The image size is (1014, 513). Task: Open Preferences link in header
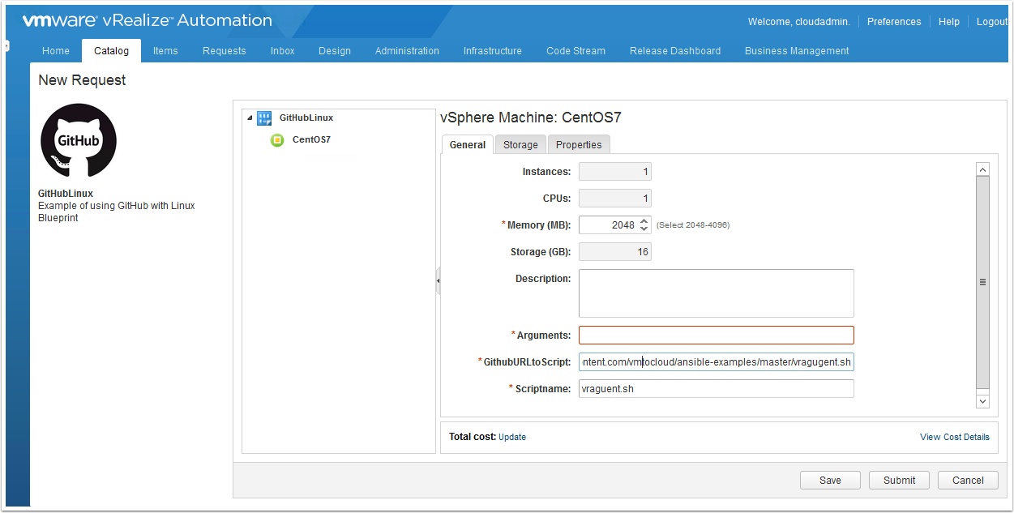[894, 22]
